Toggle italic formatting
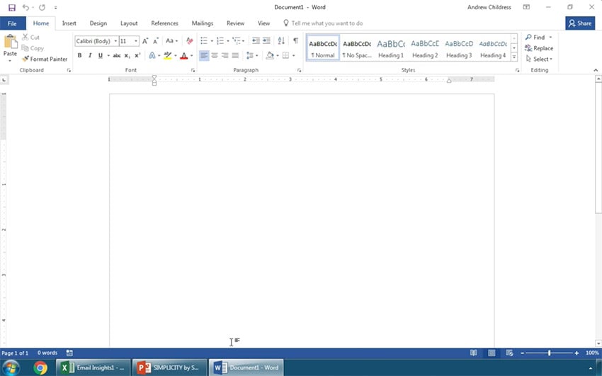The image size is (602, 376). click(x=89, y=56)
